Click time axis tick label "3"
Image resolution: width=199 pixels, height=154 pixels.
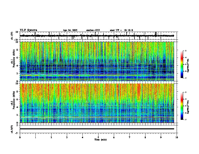coord(67,137)
